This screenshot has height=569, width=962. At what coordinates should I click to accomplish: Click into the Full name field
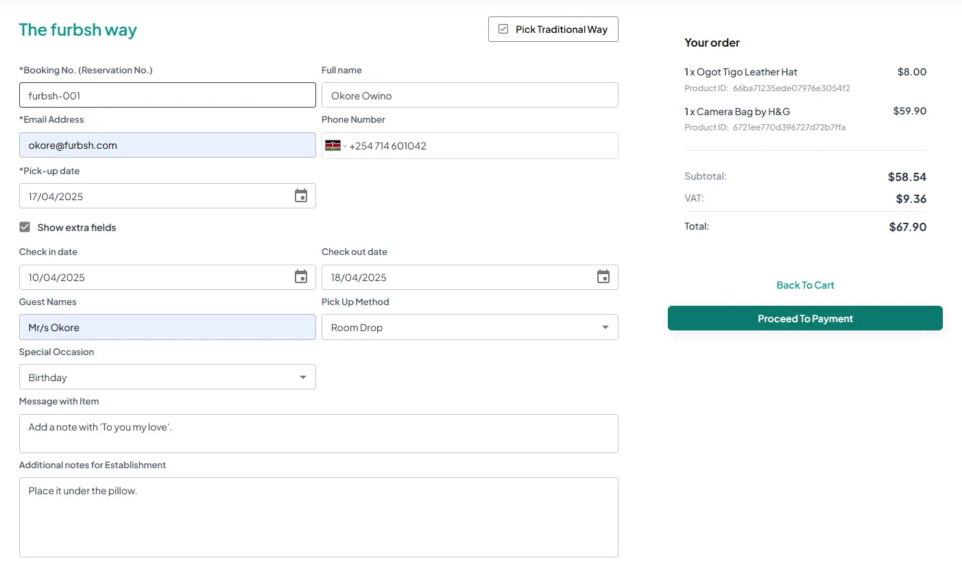tap(470, 95)
